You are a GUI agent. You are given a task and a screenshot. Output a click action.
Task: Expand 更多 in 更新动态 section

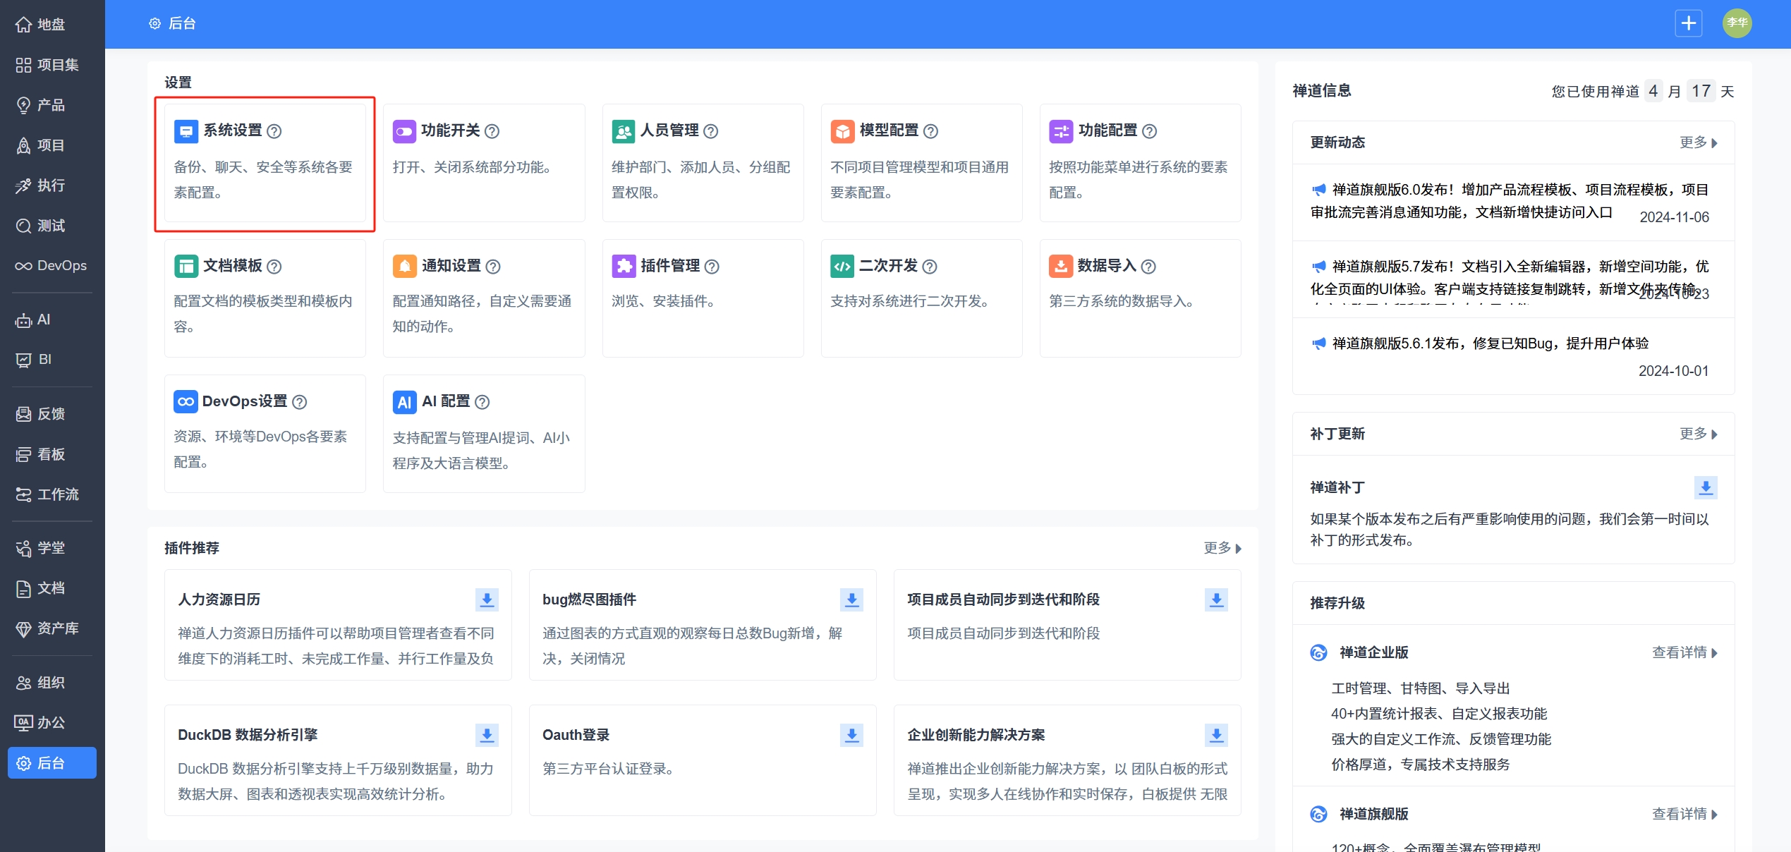[1698, 142]
